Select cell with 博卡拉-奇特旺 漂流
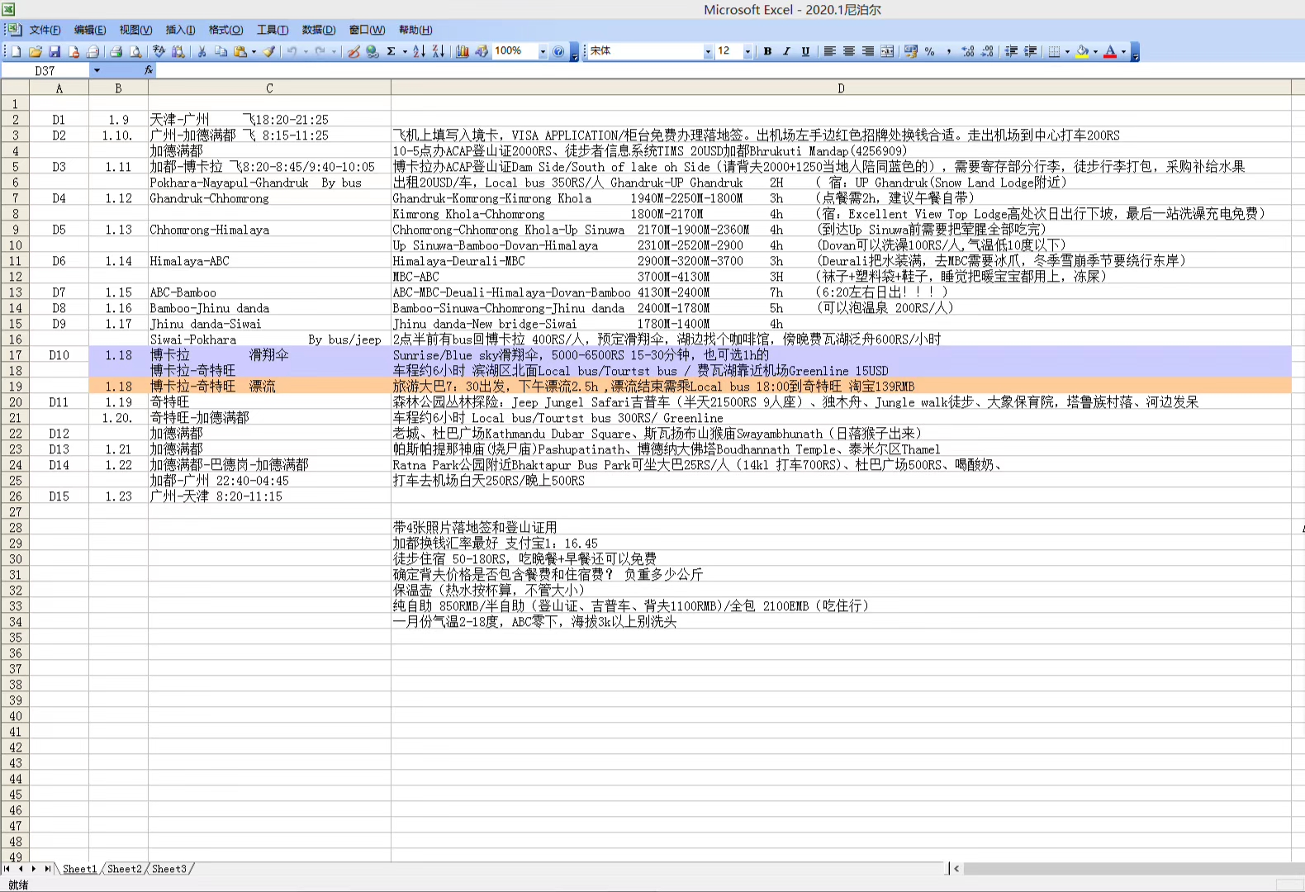1305x892 pixels. click(x=269, y=387)
